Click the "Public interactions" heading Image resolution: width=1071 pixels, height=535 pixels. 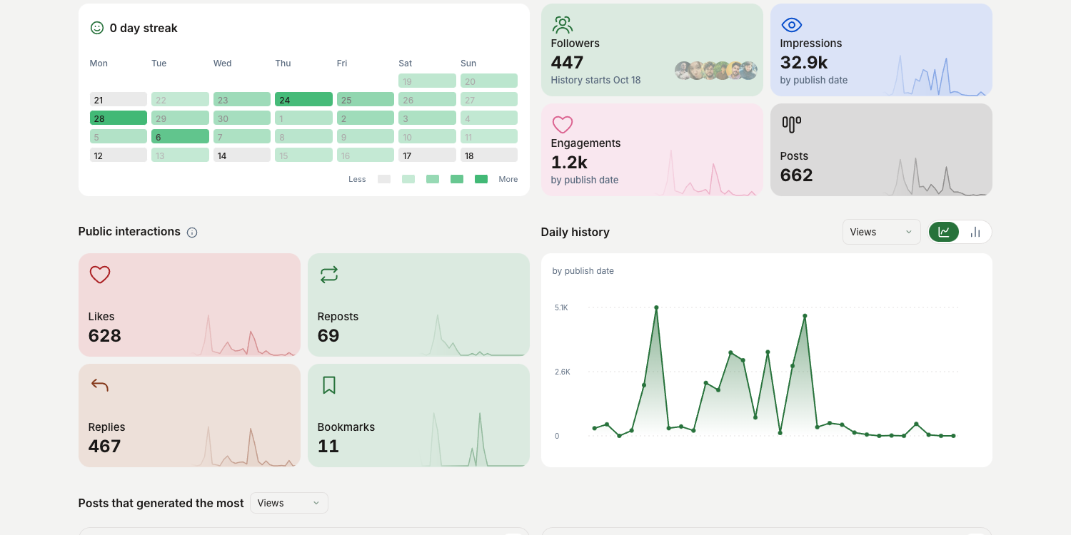(x=129, y=231)
